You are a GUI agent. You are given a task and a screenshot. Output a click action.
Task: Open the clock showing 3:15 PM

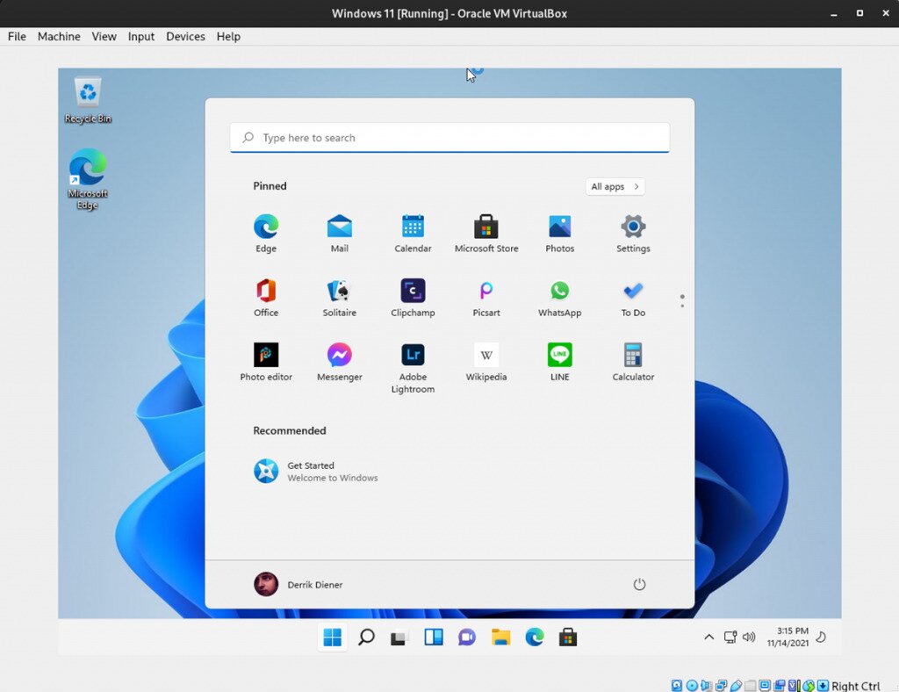point(788,637)
